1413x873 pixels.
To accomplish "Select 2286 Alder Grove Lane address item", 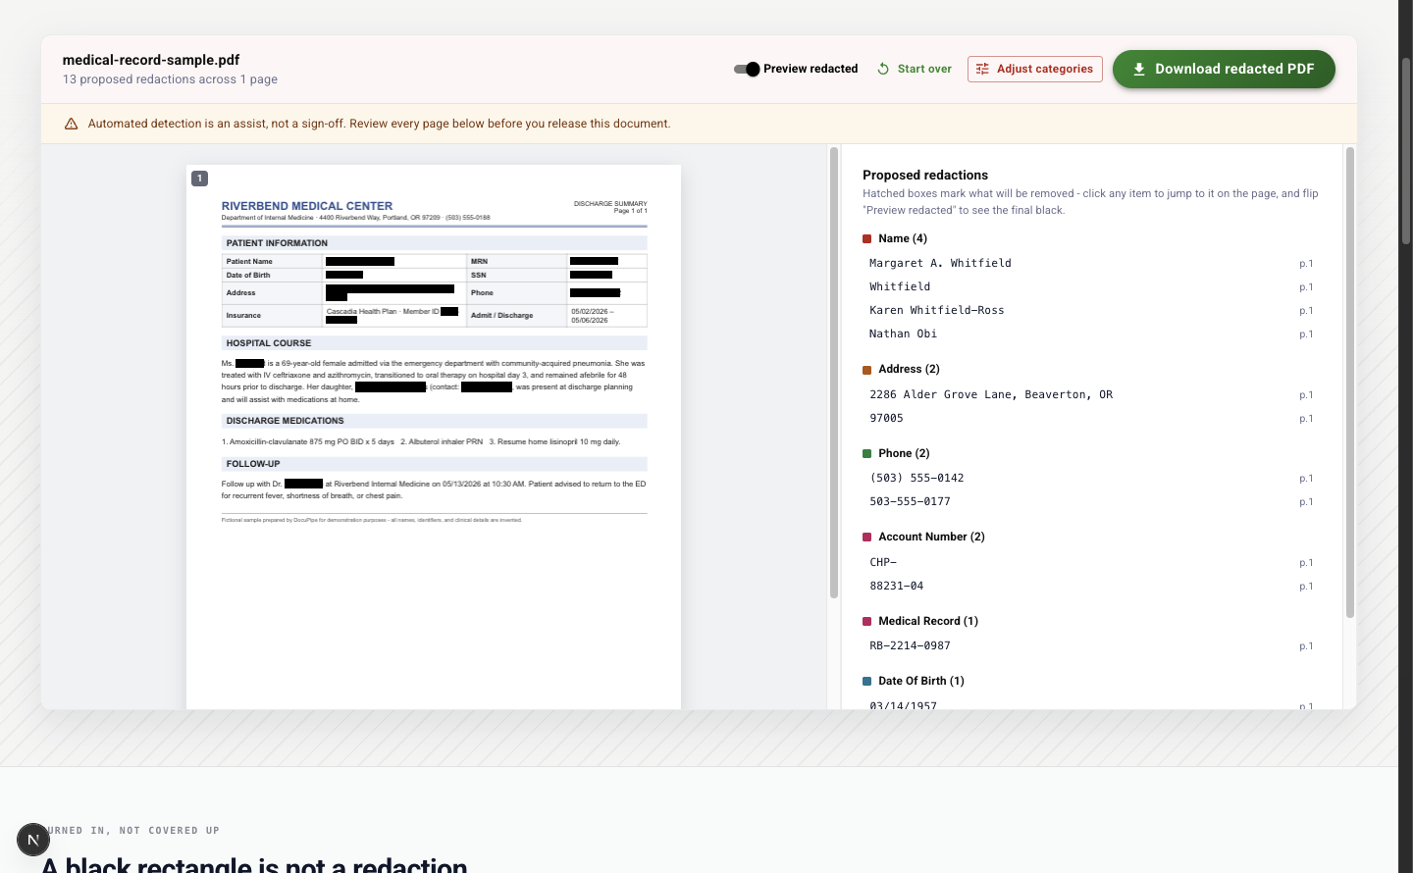I will (x=1091, y=394).
